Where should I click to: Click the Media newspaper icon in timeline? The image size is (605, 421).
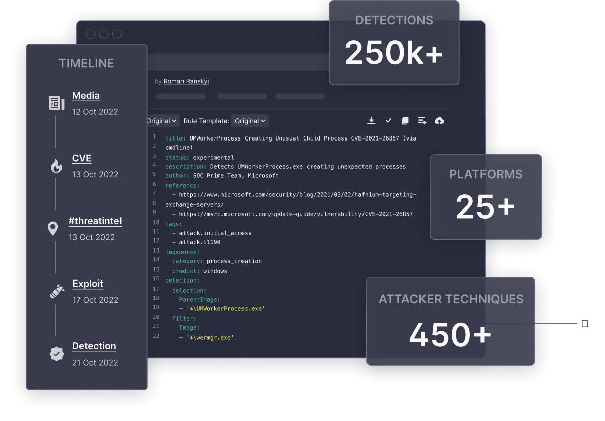(x=56, y=103)
